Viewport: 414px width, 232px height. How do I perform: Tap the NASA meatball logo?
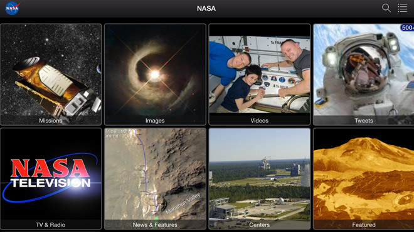12,8
